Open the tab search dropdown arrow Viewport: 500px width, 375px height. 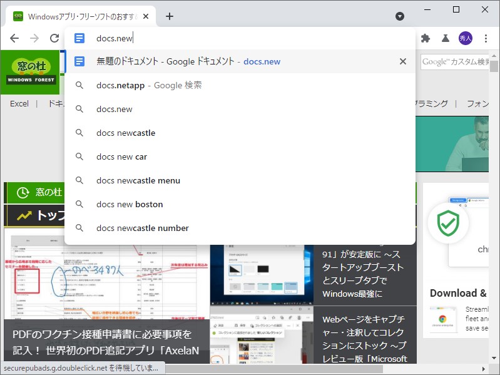399,16
